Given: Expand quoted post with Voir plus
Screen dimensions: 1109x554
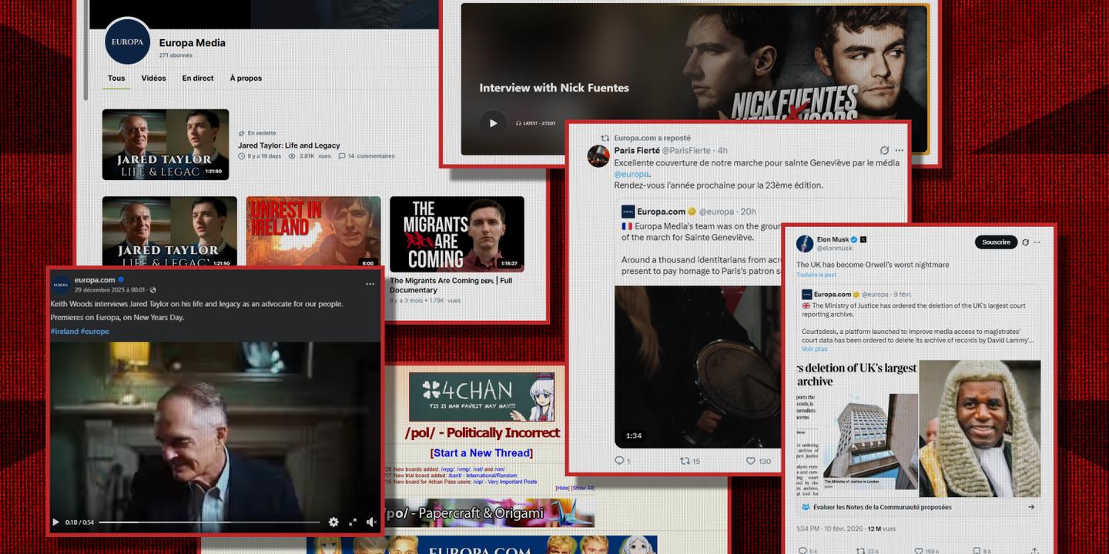Looking at the screenshot, I should [x=814, y=349].
